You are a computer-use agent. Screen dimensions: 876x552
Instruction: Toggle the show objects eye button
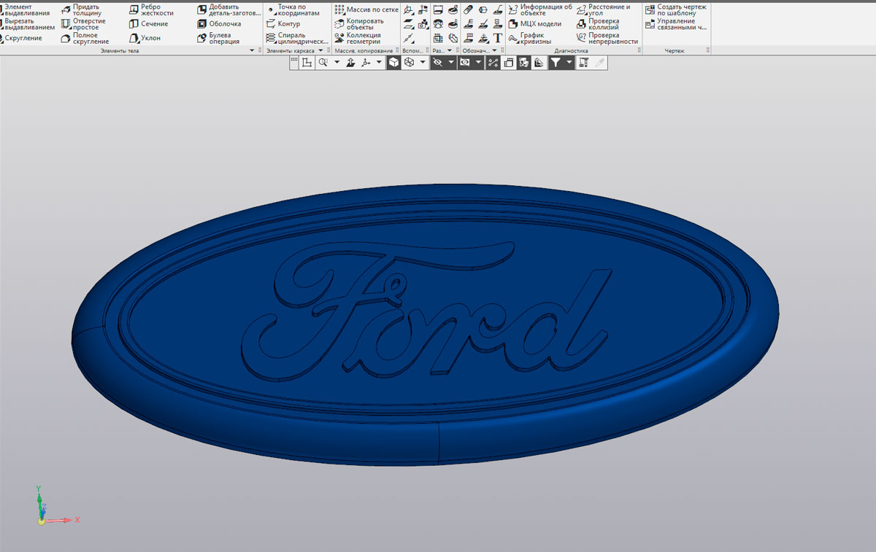click(x=464, y=63)
